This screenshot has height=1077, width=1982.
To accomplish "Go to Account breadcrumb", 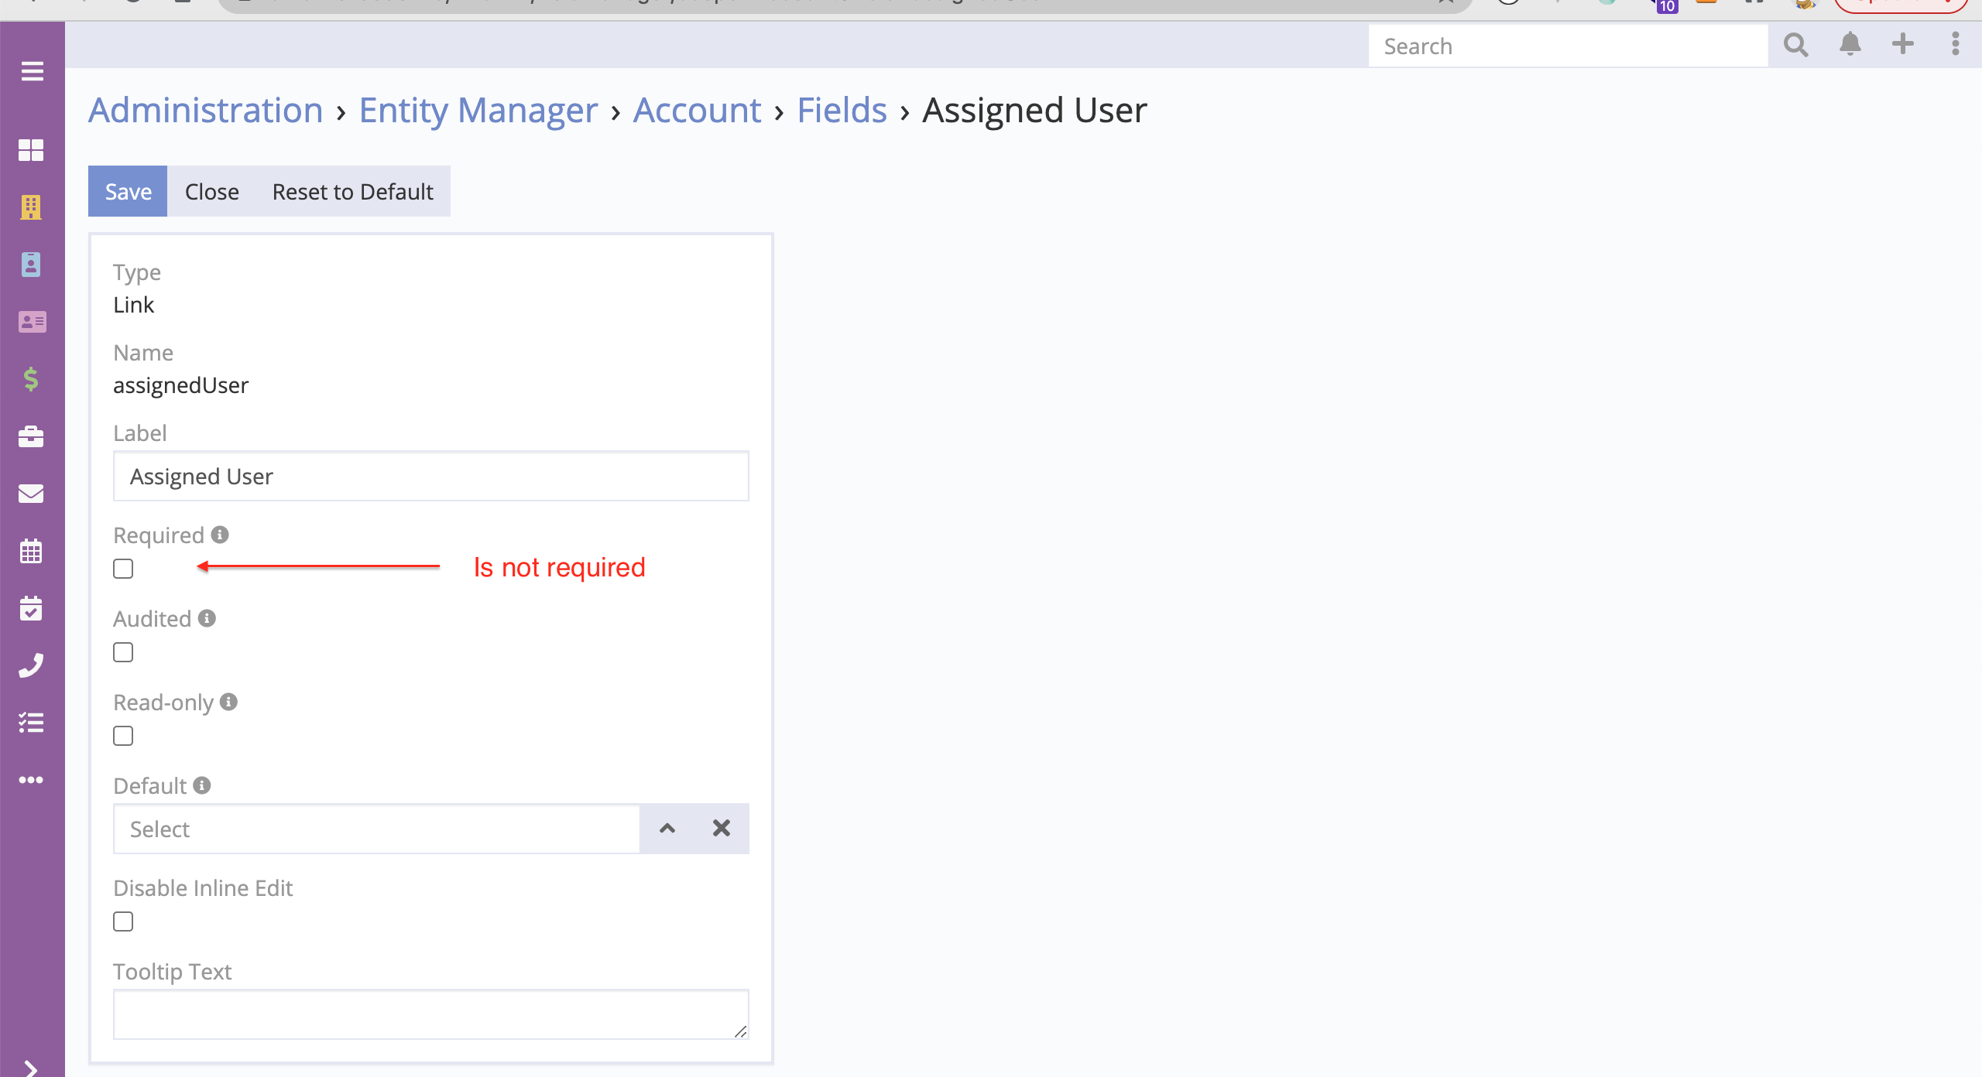I will pyautogui.click(x=697, y=110).
